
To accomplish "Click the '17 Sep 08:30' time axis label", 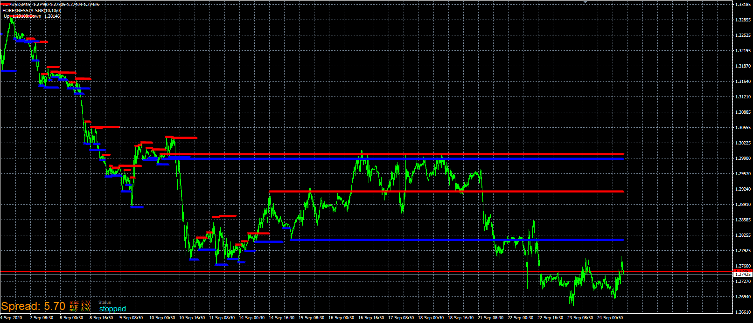I will (x=401, y=318).
